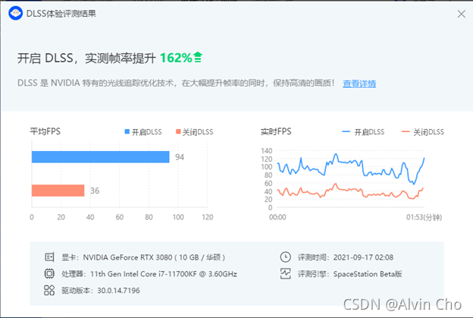Click the blue app logo in title bar
The width and height of the screenshot is (473, 318).
click(x=15, y=14)
